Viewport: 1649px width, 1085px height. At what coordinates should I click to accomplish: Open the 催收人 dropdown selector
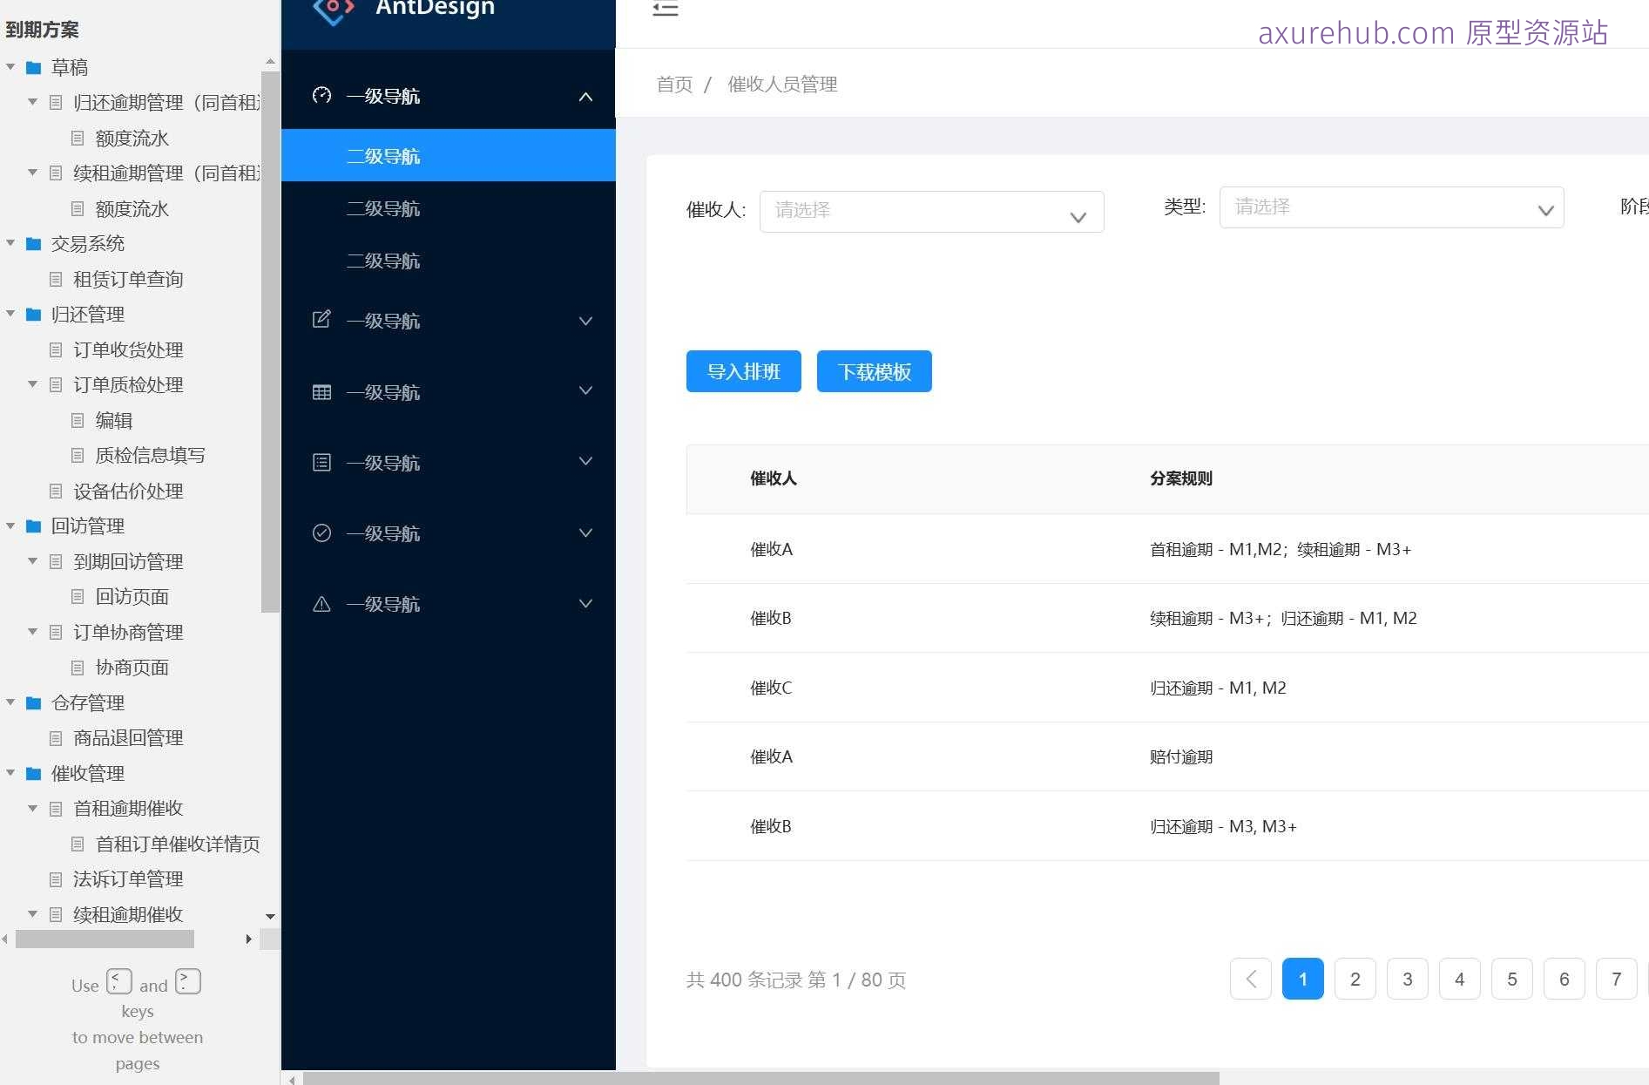930,212
